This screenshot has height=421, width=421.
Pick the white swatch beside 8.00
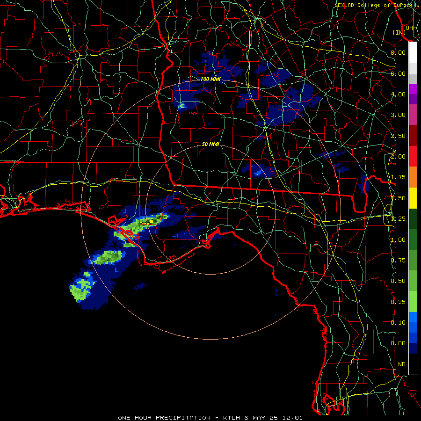pos(413,52)
